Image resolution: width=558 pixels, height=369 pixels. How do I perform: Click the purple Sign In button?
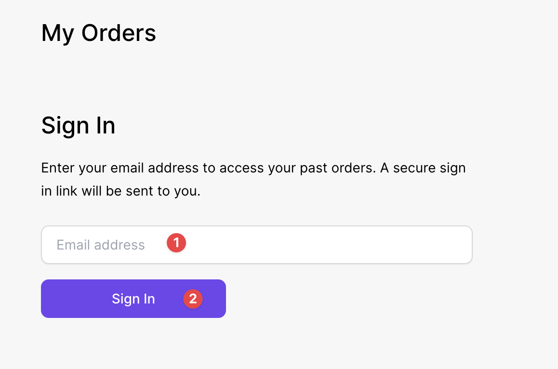tap(133, 299)
